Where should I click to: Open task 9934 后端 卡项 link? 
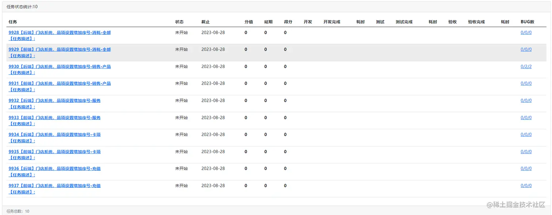tap(54, 135)
